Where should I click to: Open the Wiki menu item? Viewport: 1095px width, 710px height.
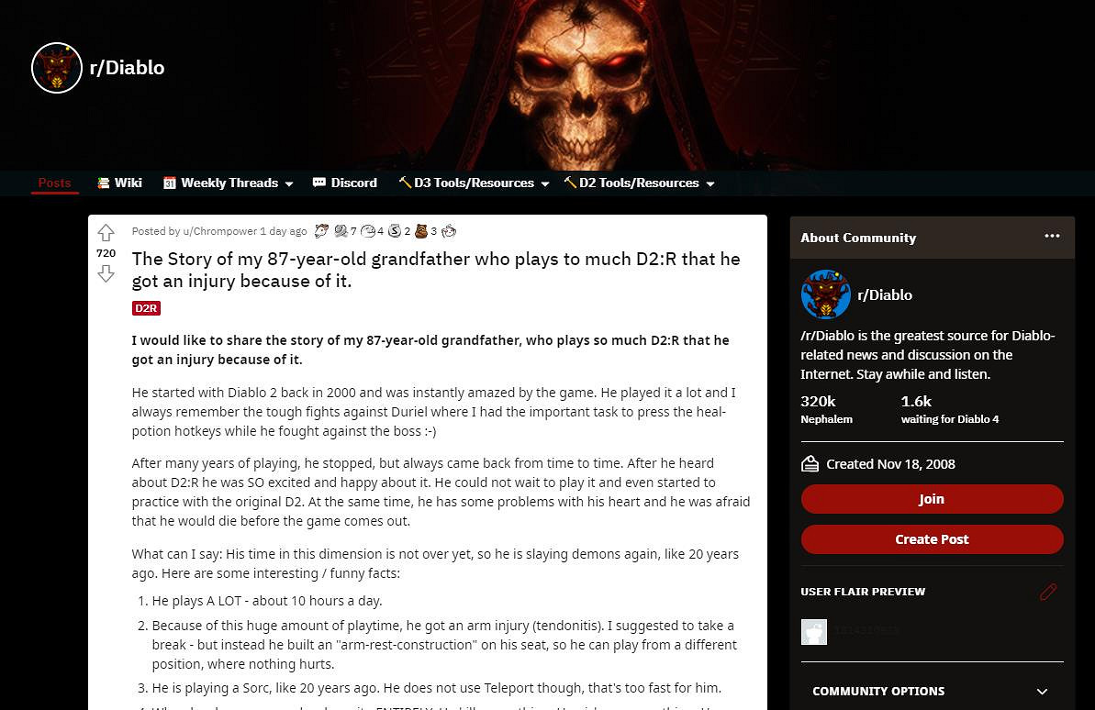tap(119, 183)
